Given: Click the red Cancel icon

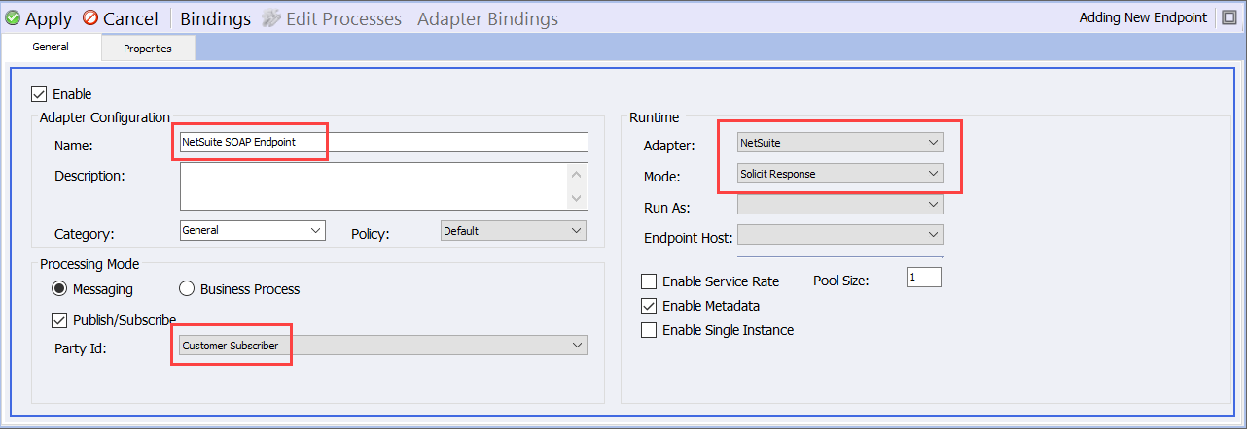Looking at the screenshot, I should (90, 18).
